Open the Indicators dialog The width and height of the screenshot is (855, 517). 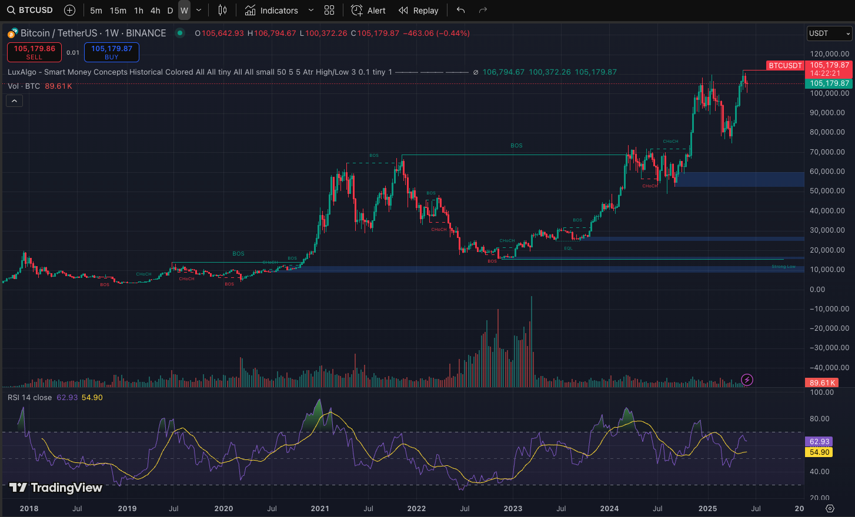[272, 11]
